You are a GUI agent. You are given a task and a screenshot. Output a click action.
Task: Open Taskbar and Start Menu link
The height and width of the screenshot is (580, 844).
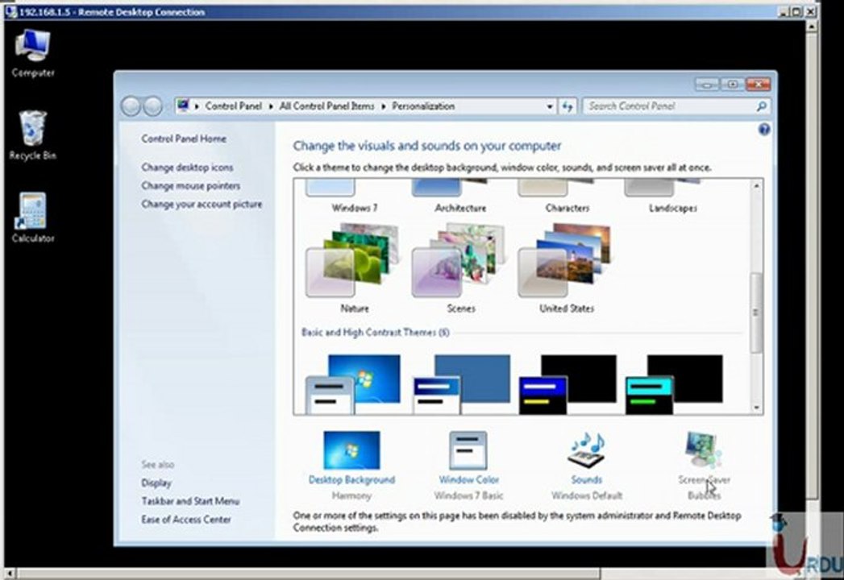tap(190, 501)
